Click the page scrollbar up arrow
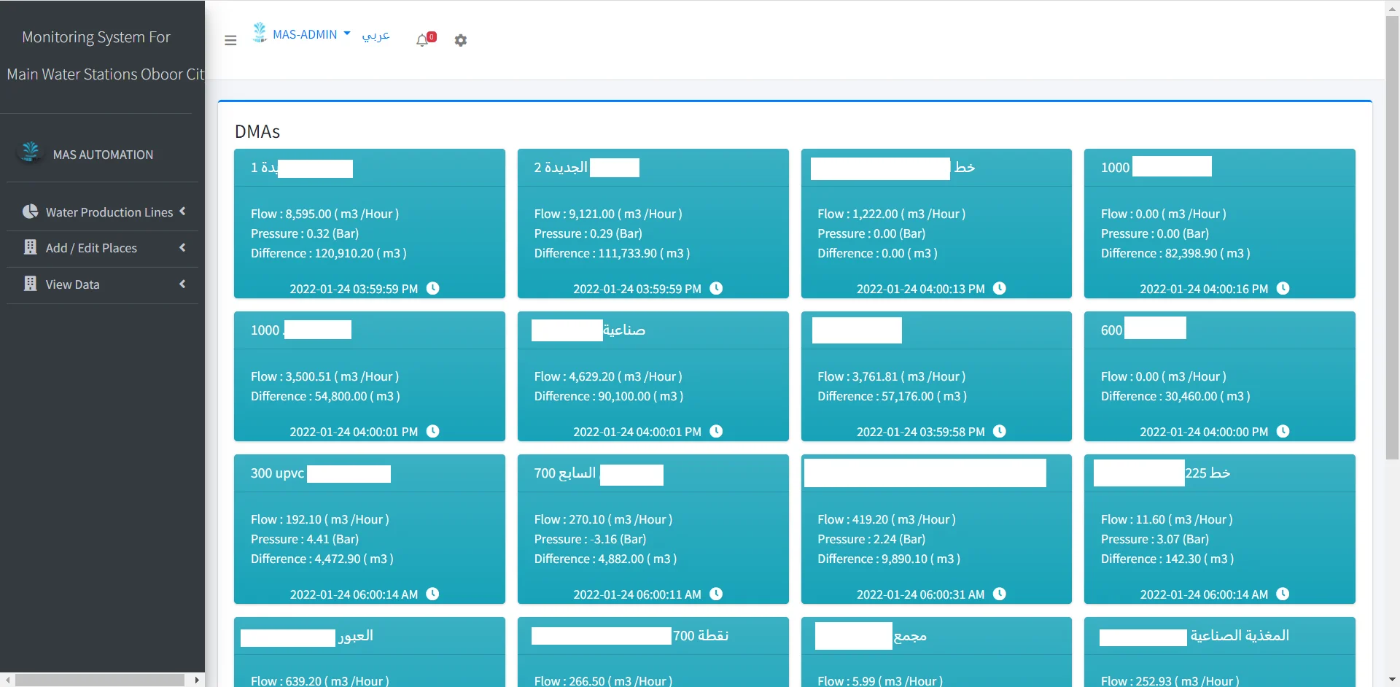 point(1392,7)
